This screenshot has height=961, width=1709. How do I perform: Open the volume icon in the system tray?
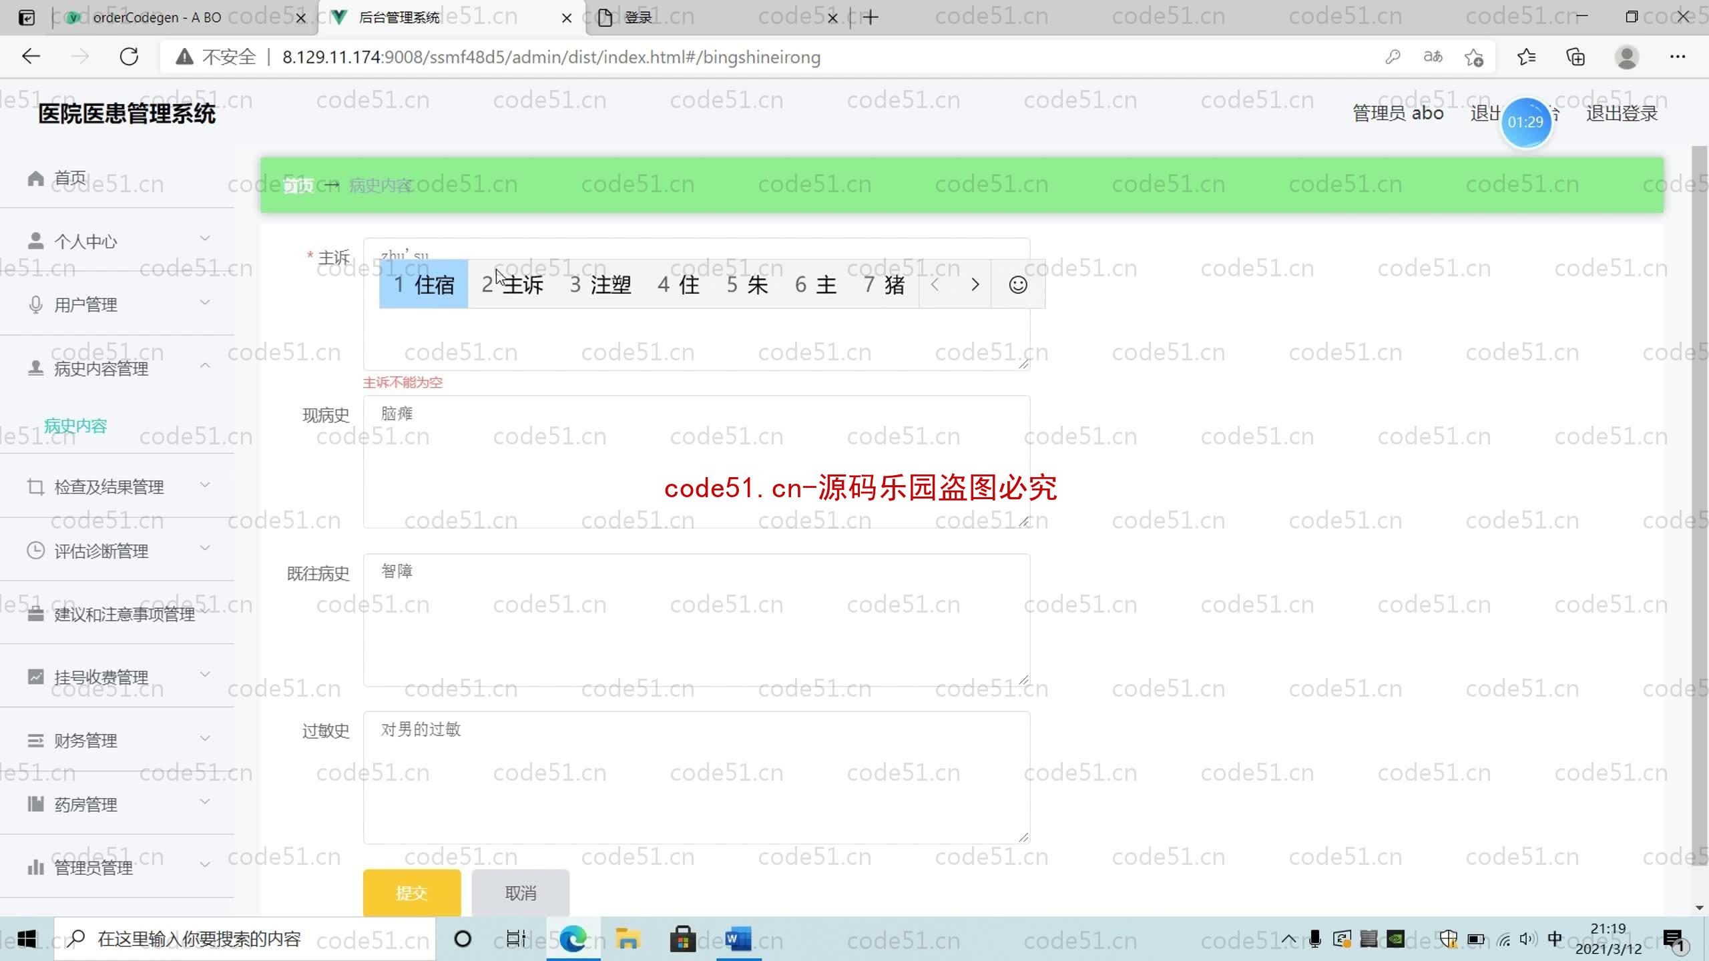pyautogui.click(x=1528, y=939)
